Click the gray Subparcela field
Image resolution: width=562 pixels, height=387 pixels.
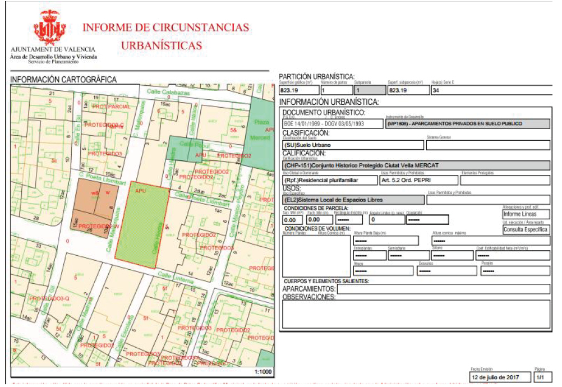pos(370,90)
